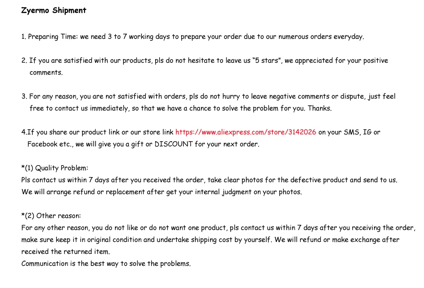The image size is (424, 288).
Task: Click the "on your SMS, IG or" text
Action: pyautogui.click(x=349, y=132)
